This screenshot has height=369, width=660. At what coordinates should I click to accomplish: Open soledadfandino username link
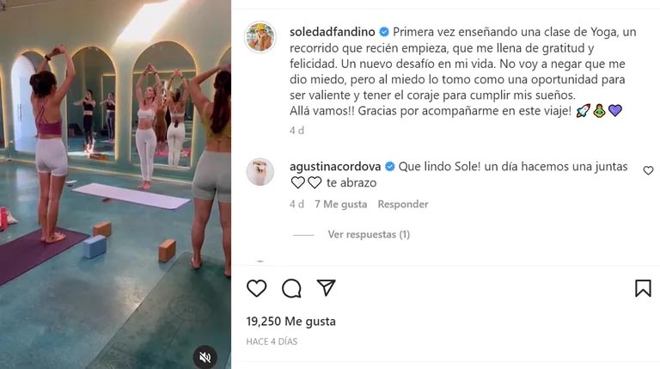(332, 32)
